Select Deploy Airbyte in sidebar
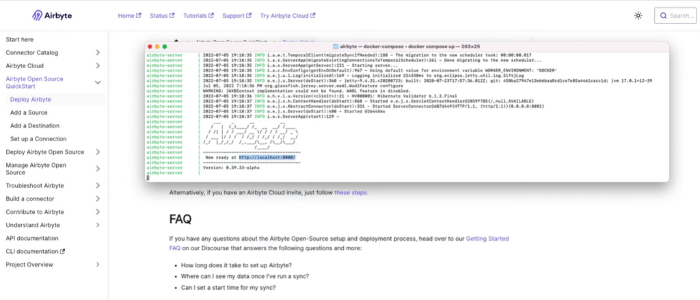 [30, 100]
